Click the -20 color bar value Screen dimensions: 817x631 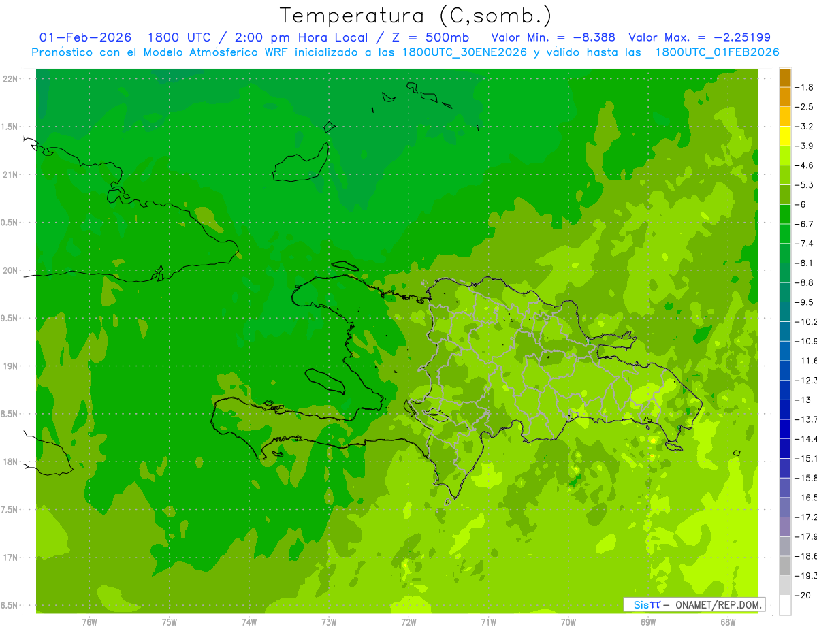[803, 596]
